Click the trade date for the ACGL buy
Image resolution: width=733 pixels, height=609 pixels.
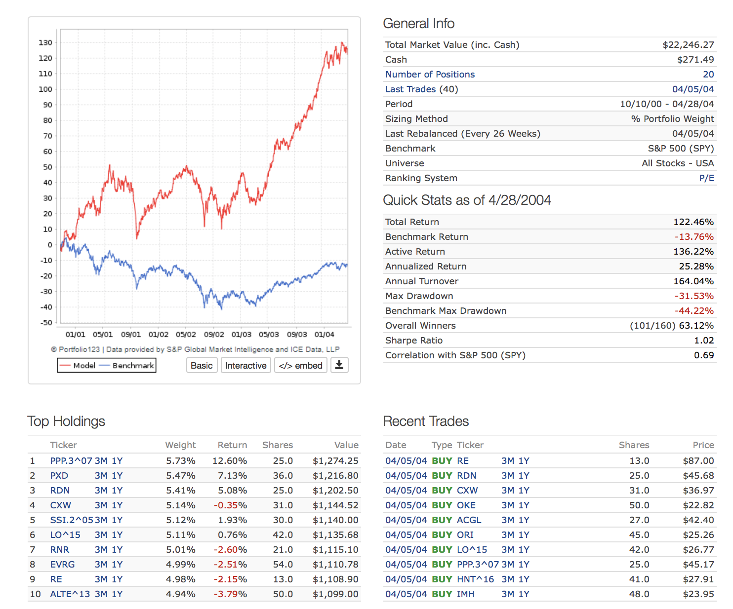pyautogui.click(x=406, y=520)
